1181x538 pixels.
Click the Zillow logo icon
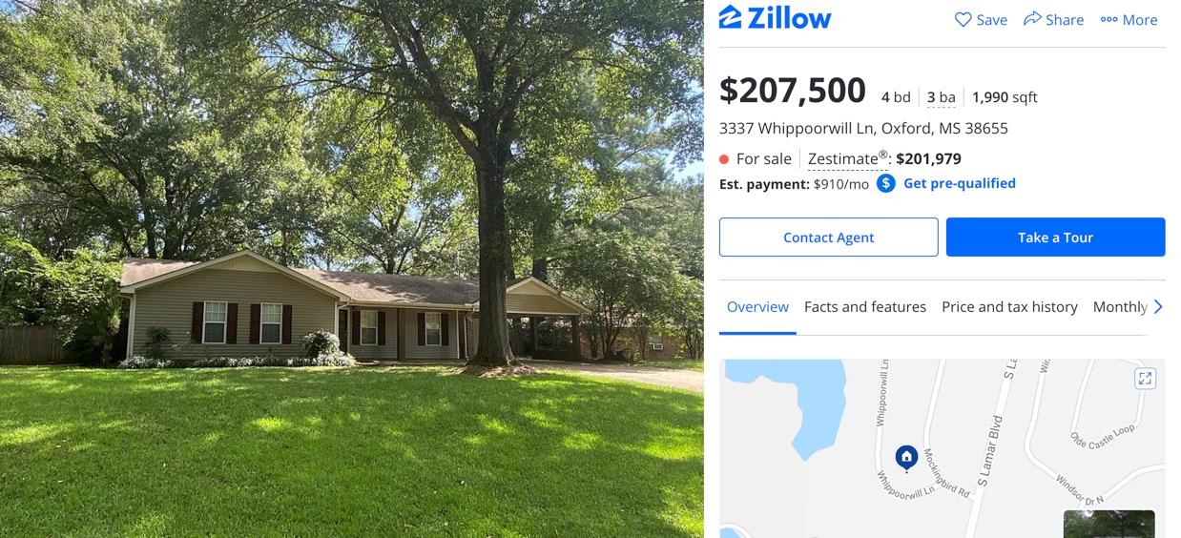click(730, 17)
